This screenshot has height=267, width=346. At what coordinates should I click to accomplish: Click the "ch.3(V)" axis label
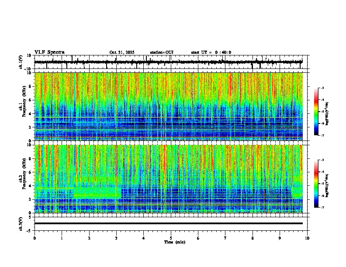(21, 224)
